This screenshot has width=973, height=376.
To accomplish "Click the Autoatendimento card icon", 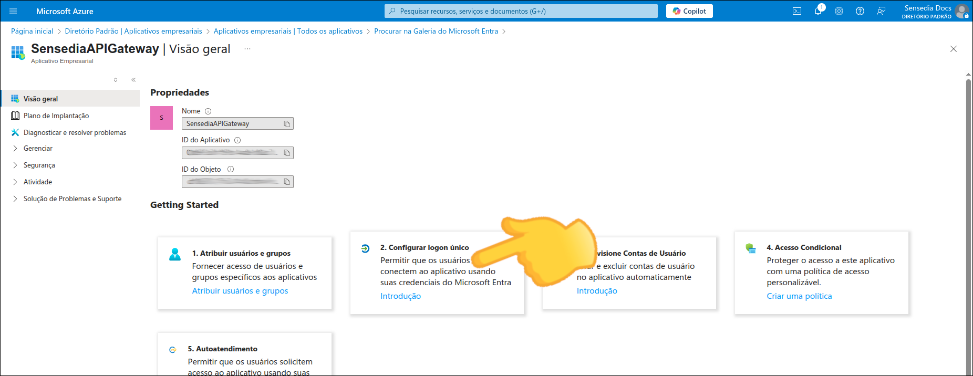I will click(172, 350).
